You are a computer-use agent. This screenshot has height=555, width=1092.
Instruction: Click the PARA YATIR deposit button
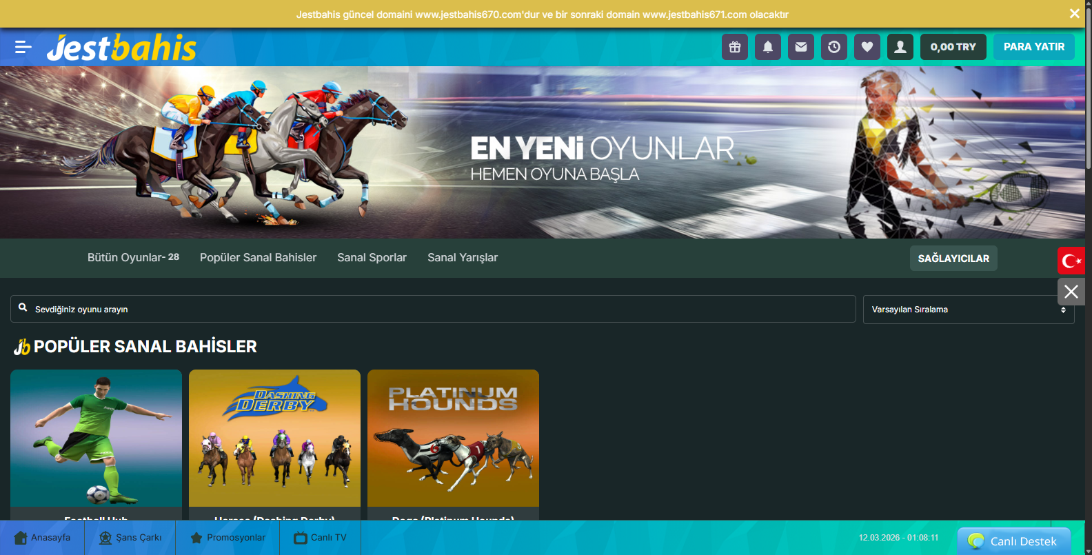(1034, 47)
